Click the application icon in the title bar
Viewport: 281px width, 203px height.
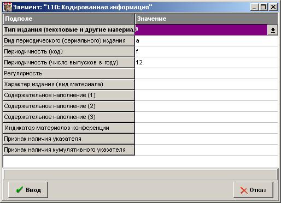8,7
